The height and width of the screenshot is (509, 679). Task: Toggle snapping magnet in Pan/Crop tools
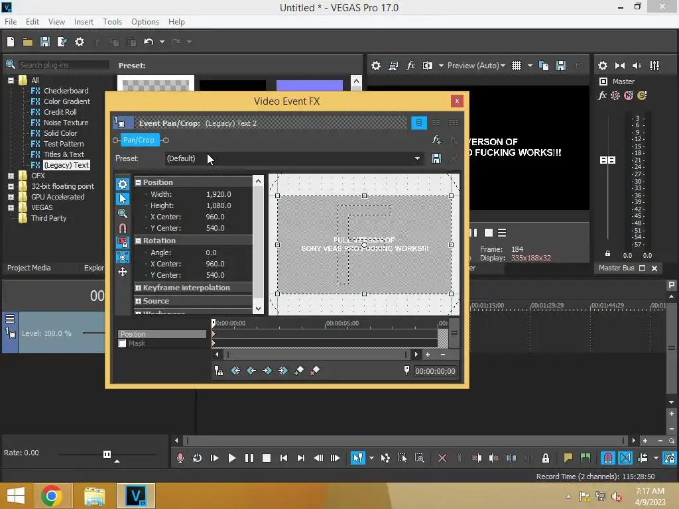pyautogui.click(x=123, y=228)
